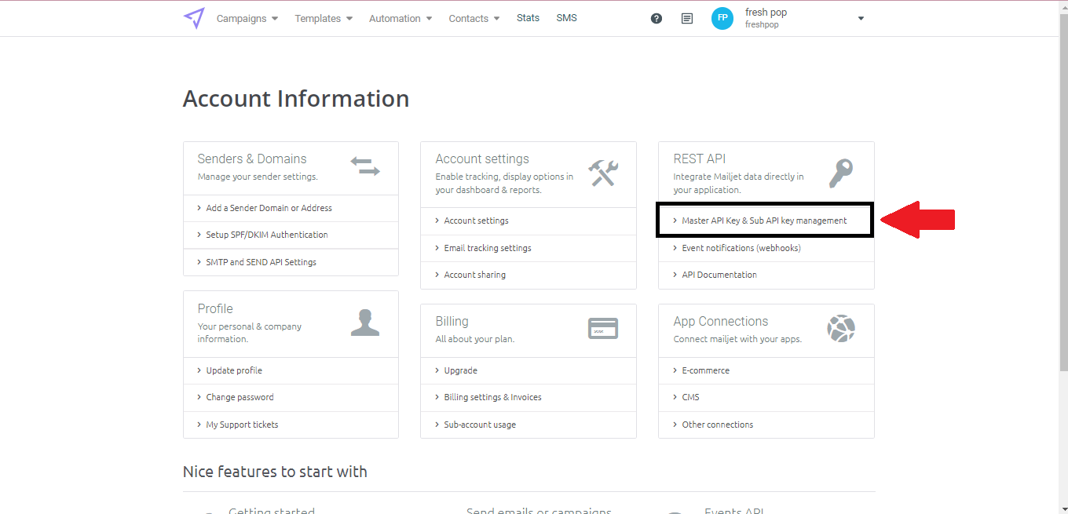1068x514 pixels.
Task: Click the REST API key icon
Action: 841,173
